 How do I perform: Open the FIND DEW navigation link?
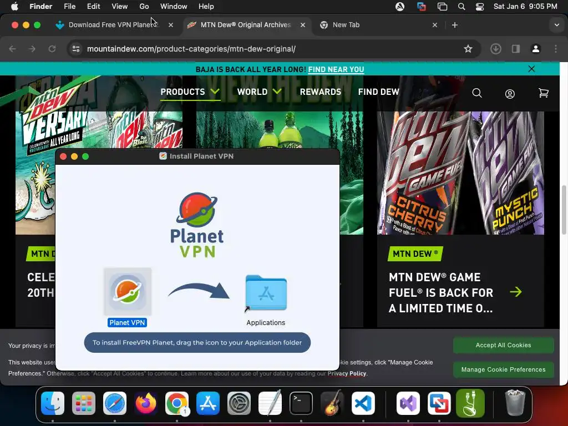click(378, 92)
